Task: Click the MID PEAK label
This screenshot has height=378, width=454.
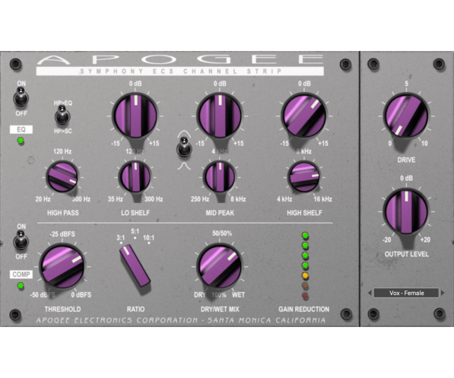Action: 220,213
